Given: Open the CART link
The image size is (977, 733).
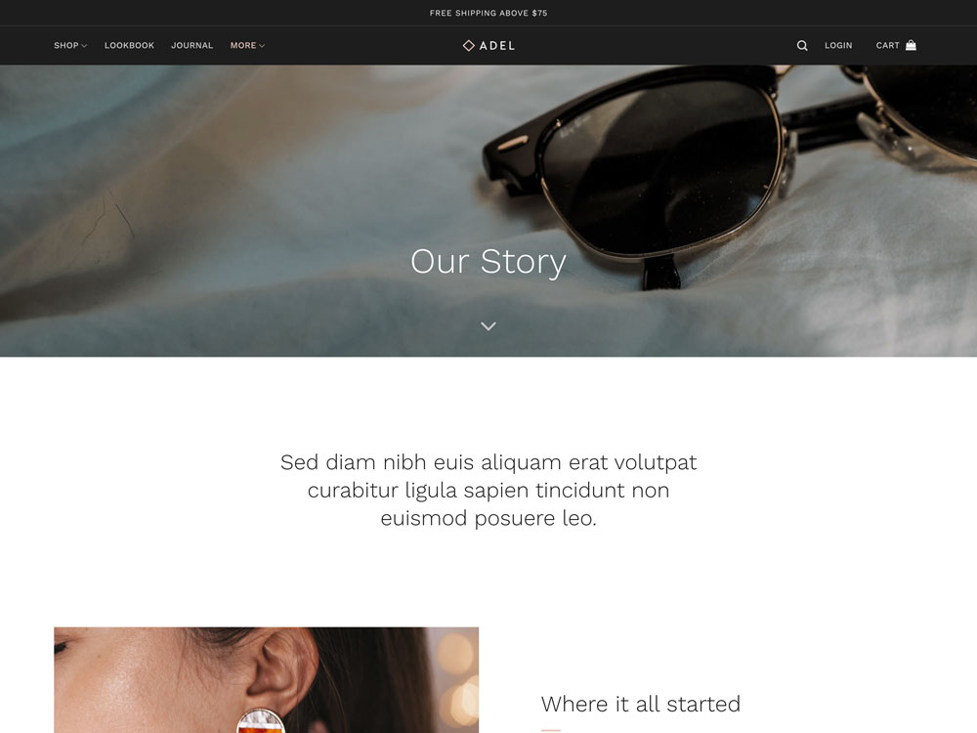Looking at the screenshot, I should point(887,46).
